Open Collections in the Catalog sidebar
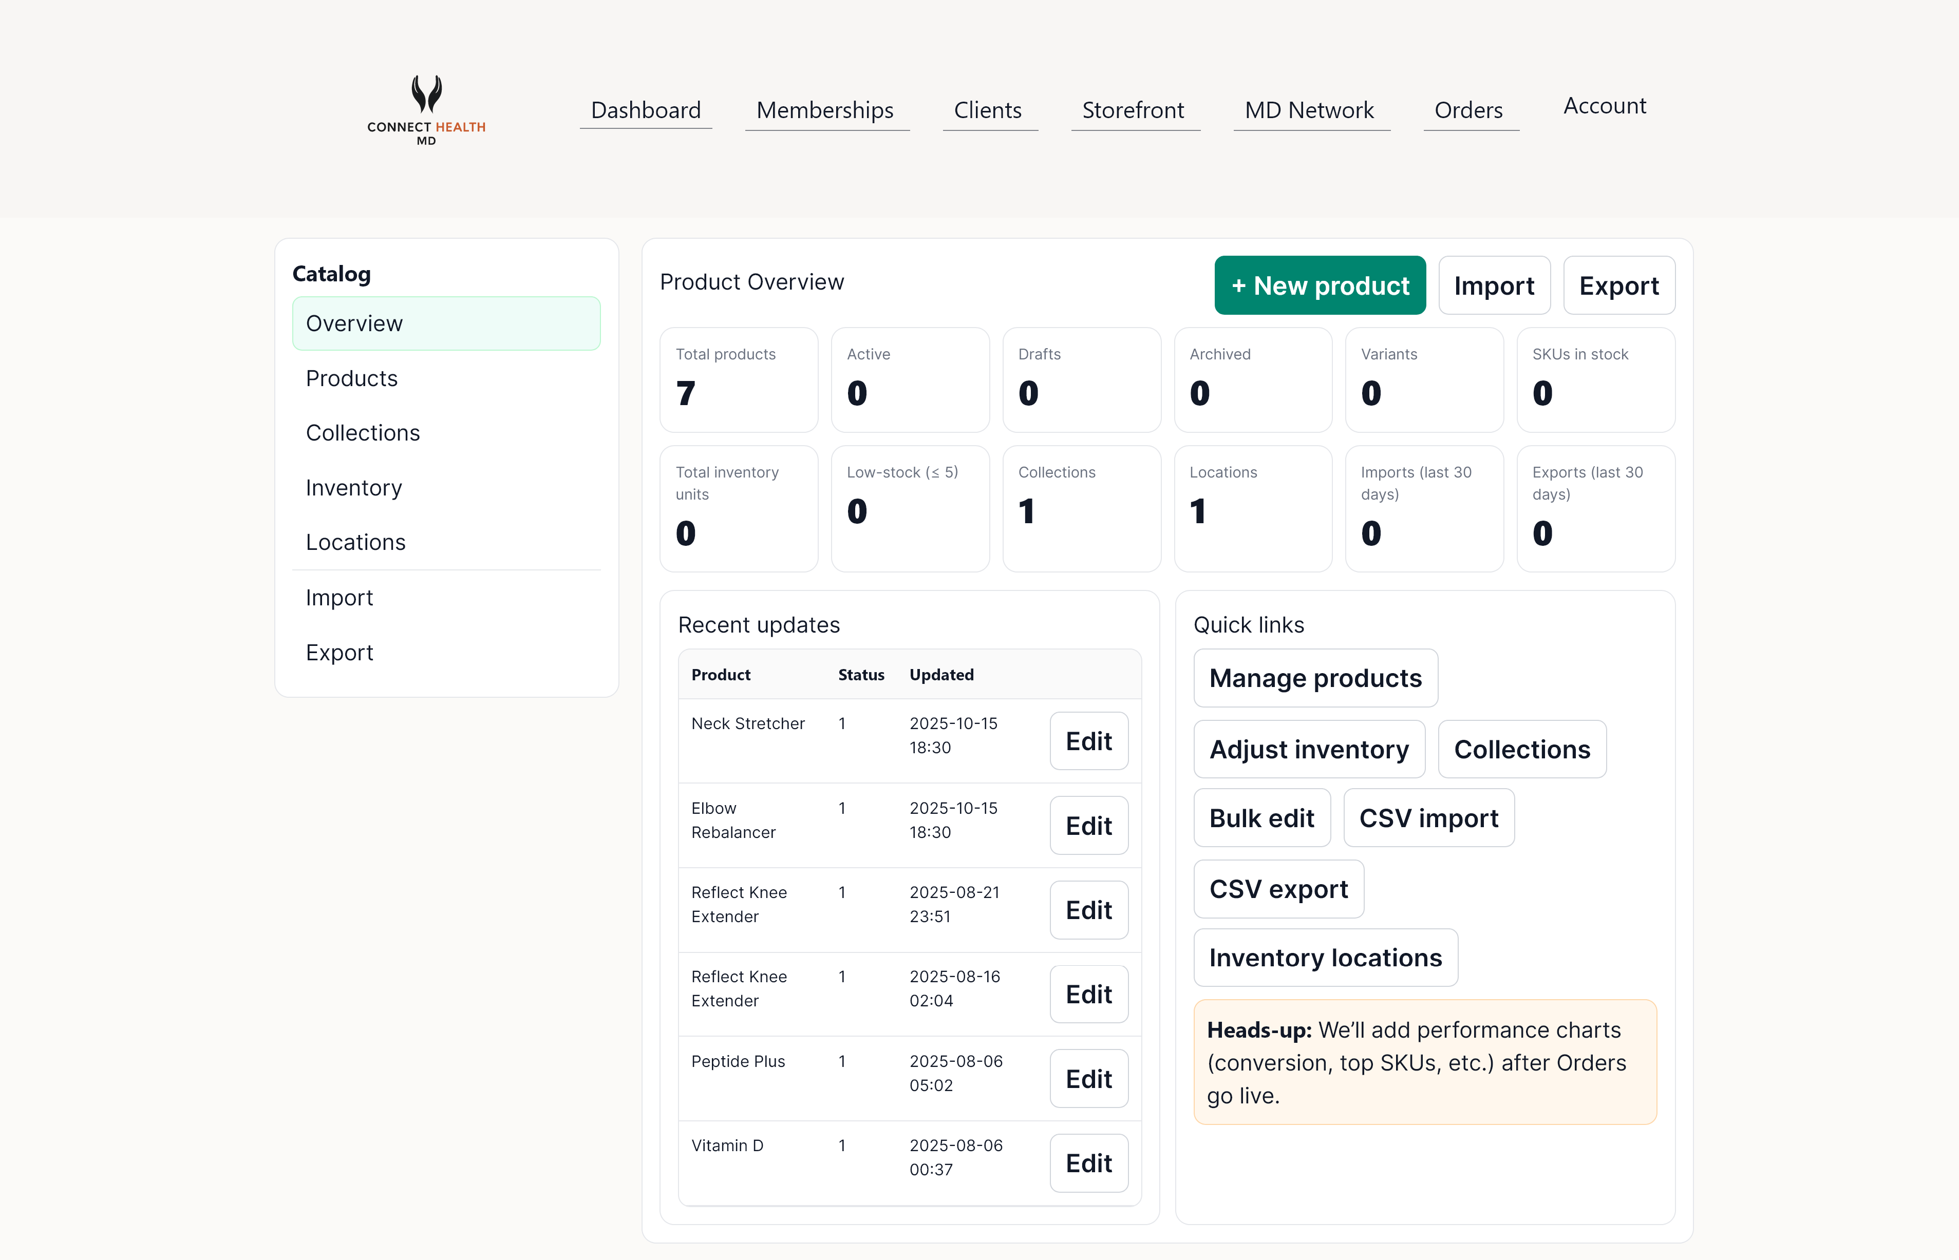 pos(363,432)
